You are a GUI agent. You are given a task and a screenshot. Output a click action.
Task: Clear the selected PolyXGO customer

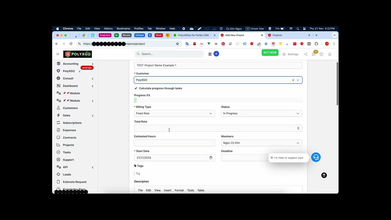(293, 80)
